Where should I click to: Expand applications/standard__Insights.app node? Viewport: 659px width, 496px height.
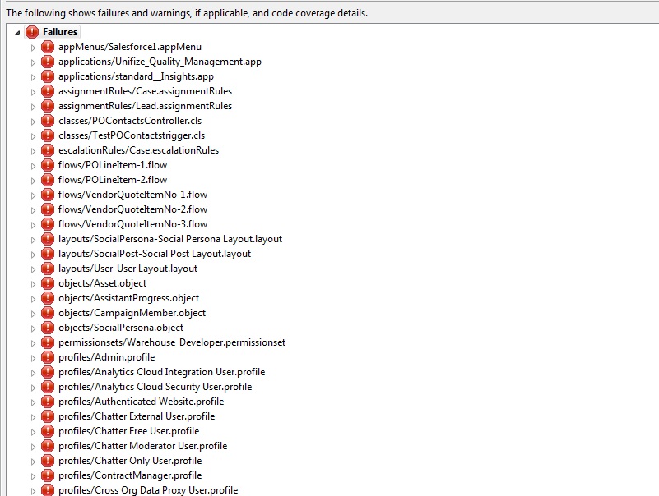tap(33, 77)
